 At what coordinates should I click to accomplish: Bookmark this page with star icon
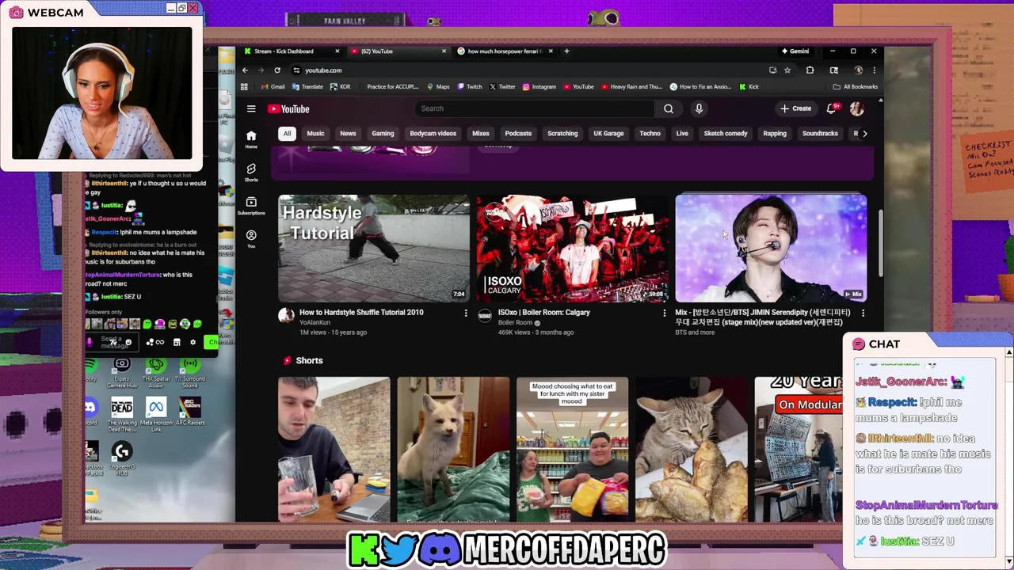[x=787, y=70]
